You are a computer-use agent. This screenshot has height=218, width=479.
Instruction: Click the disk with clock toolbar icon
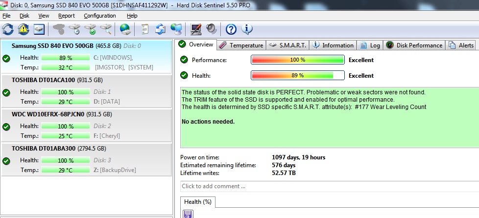pyautogui.click(x=74, y=29)
